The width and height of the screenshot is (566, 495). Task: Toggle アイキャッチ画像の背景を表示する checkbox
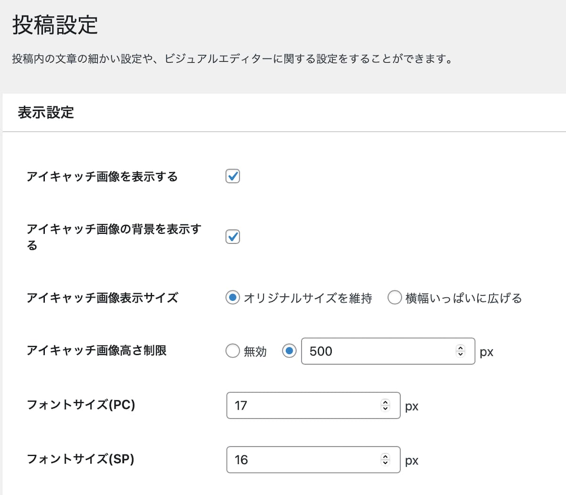coord(233,237)
